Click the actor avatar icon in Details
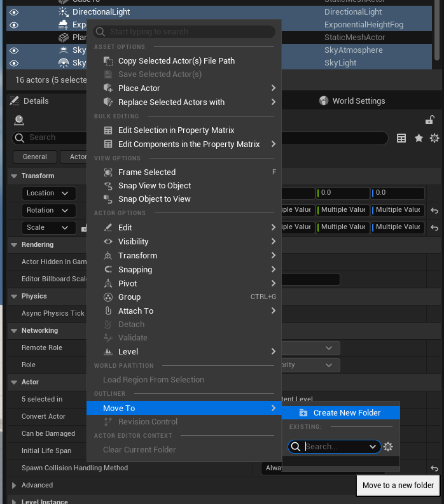 (x=19, y=120)
